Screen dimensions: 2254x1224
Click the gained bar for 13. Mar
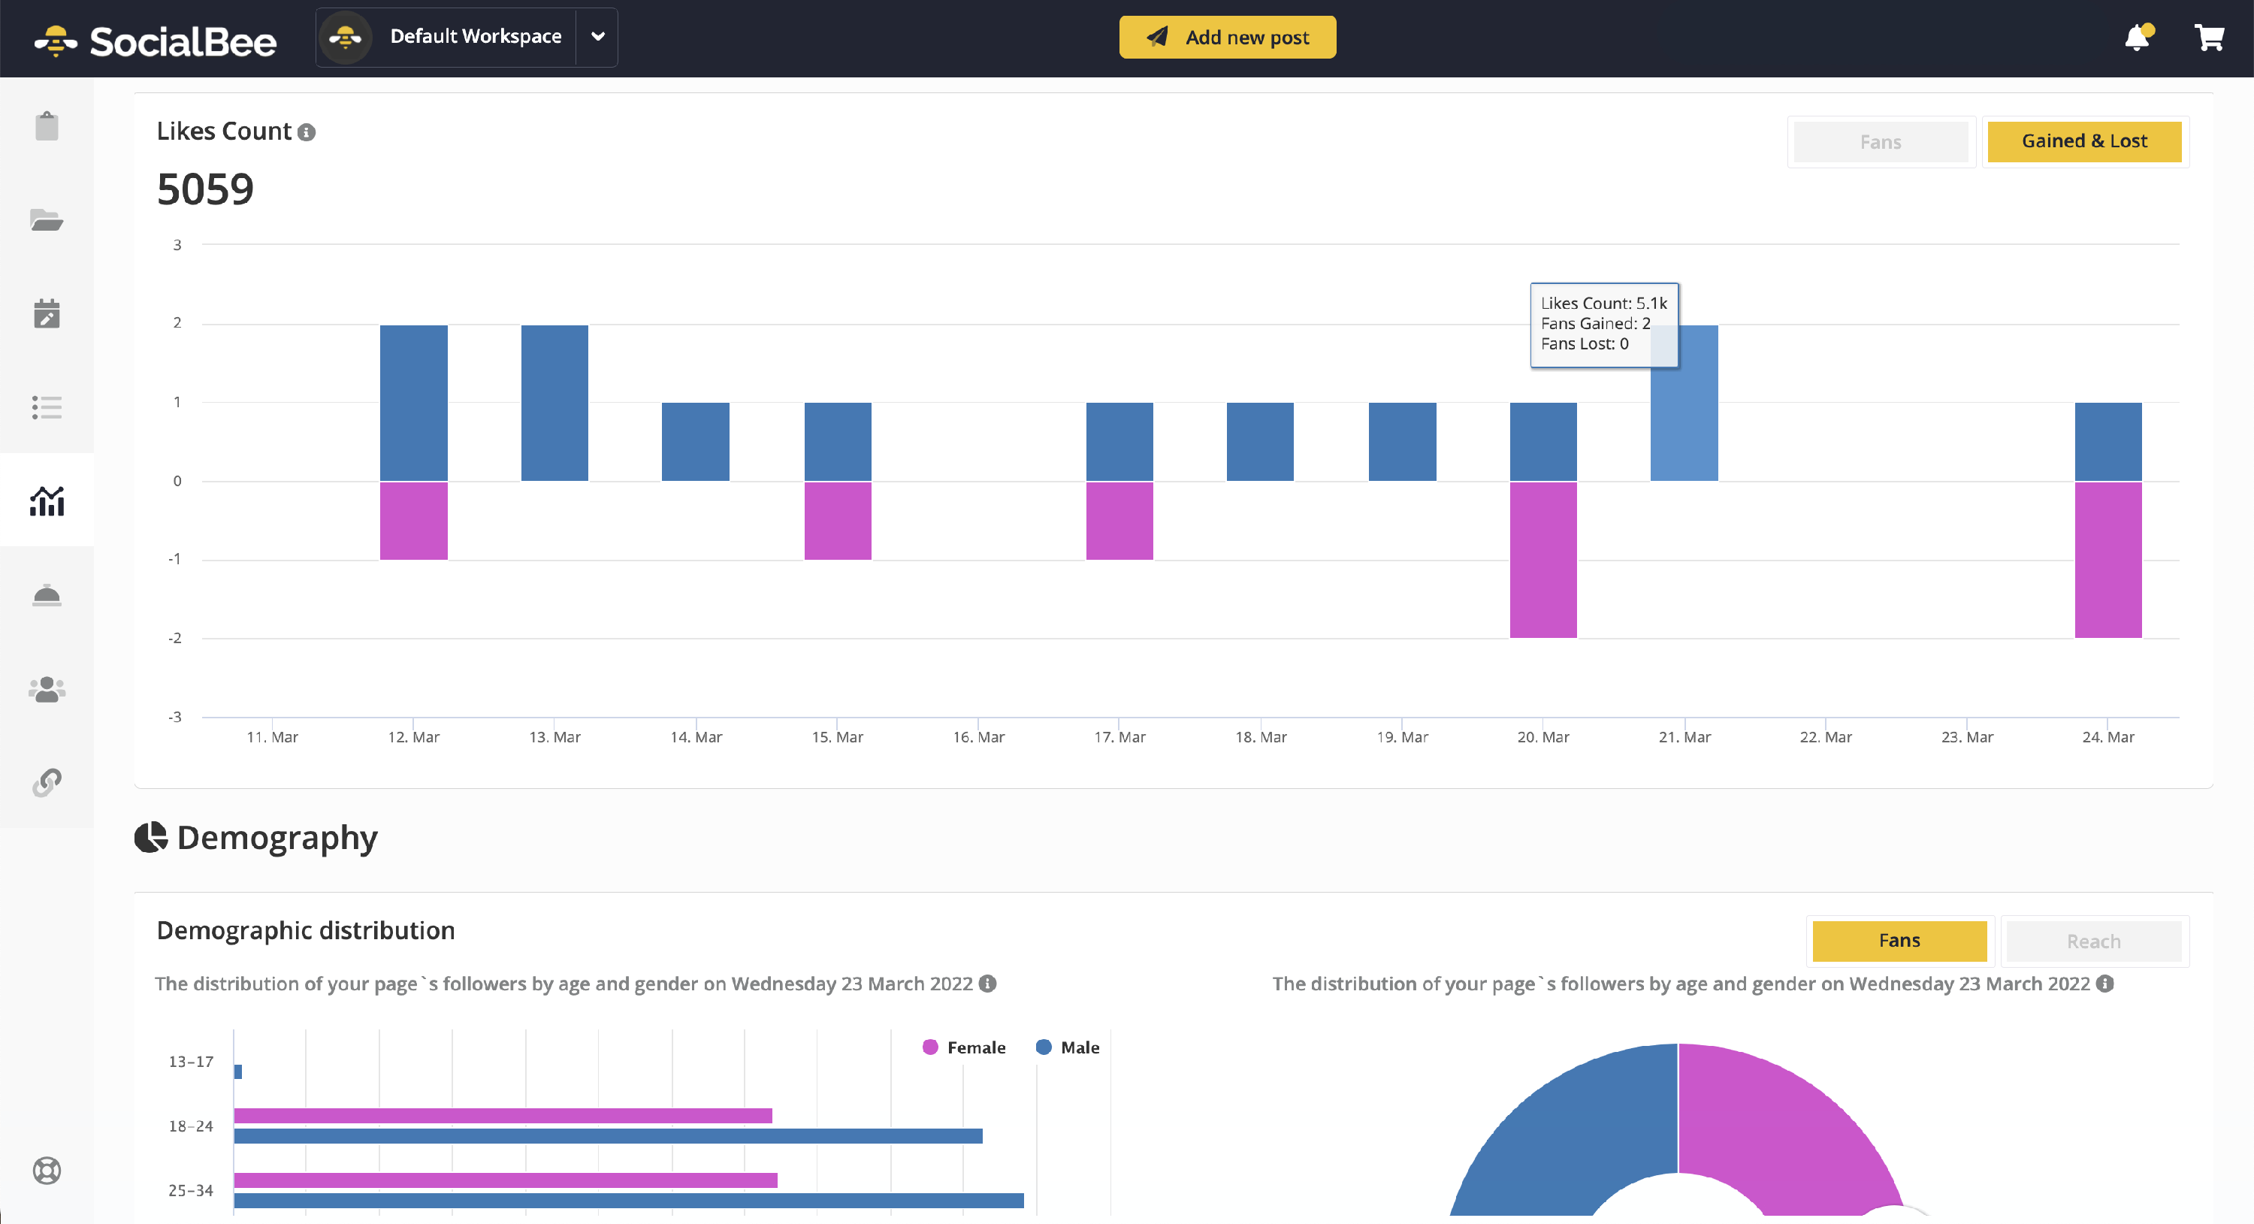tap(554, 403)
